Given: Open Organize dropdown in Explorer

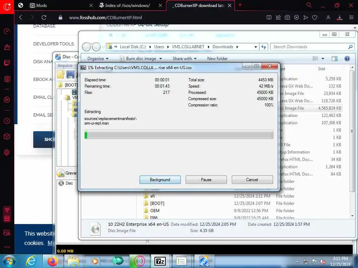Looking at the screenshot, I should (x=98, y=59).
